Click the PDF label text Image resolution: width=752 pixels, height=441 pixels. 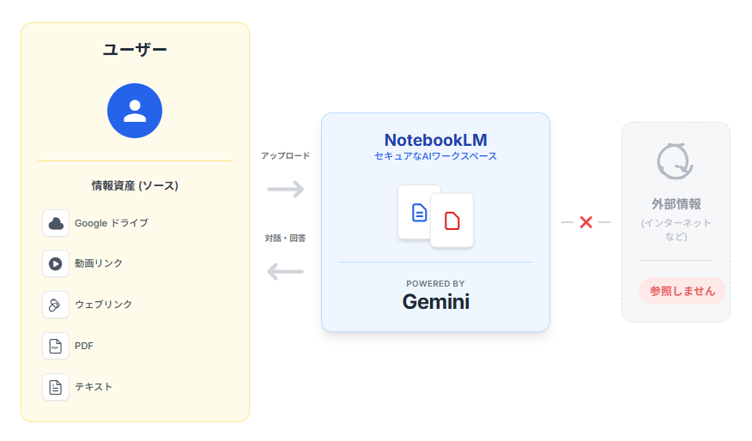pyautogui.click(x=84, y=346)
